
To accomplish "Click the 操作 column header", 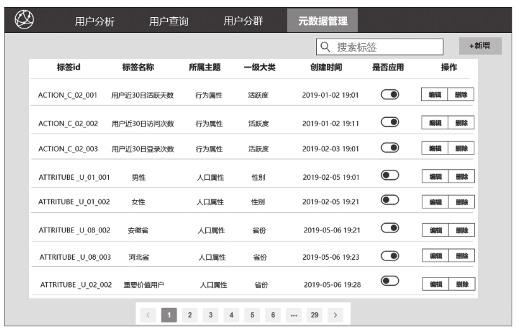I will coord(449,67).
